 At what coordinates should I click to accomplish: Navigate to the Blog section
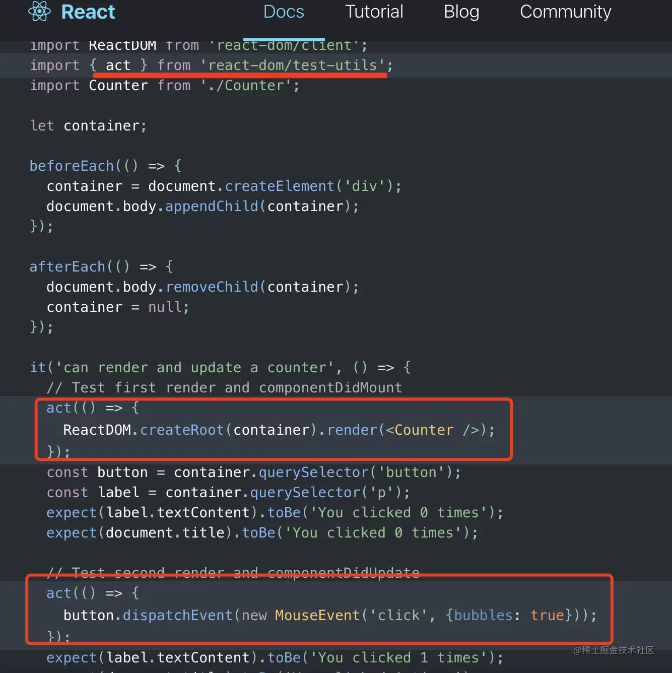click(x=461, y=12)
